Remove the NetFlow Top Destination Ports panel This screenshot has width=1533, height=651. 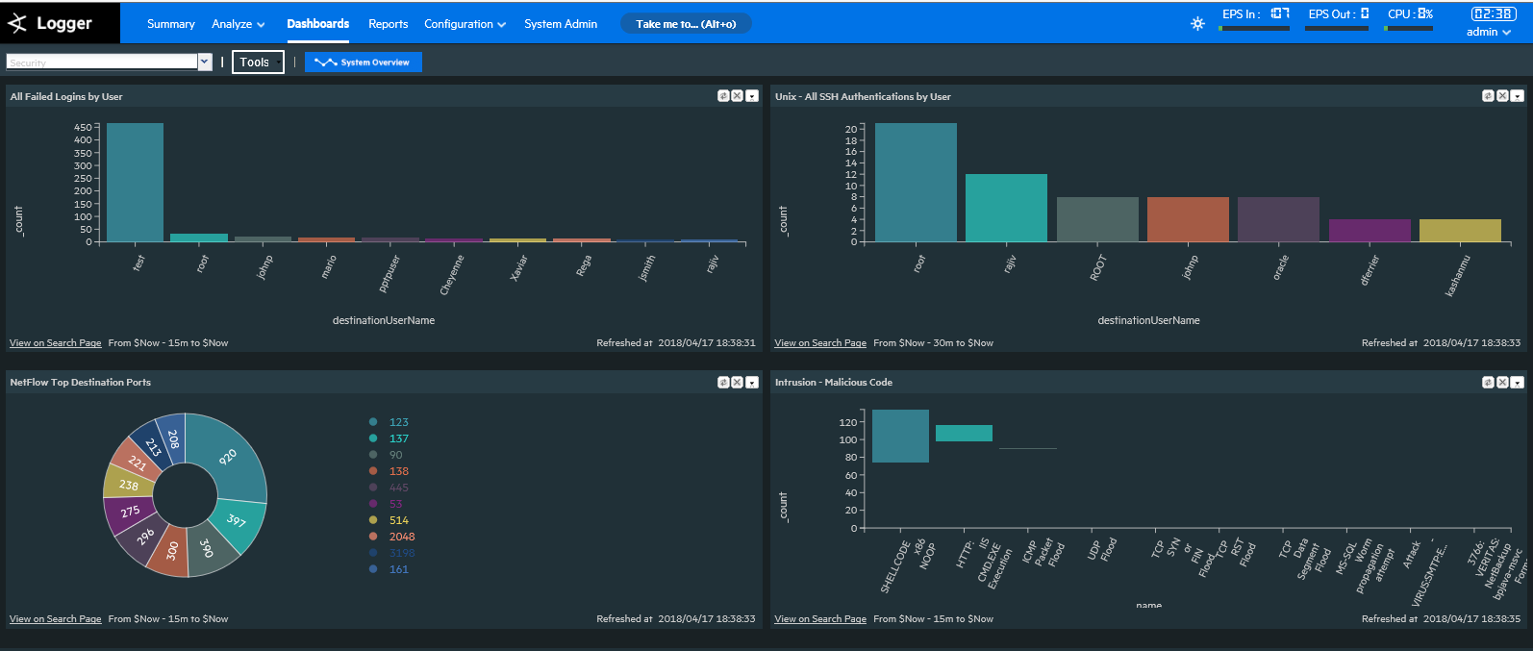(x=738, y=383)
